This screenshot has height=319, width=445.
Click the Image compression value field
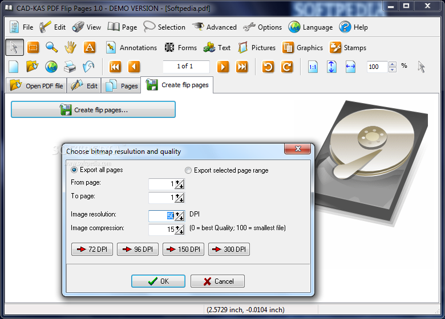tap(162, 230)
